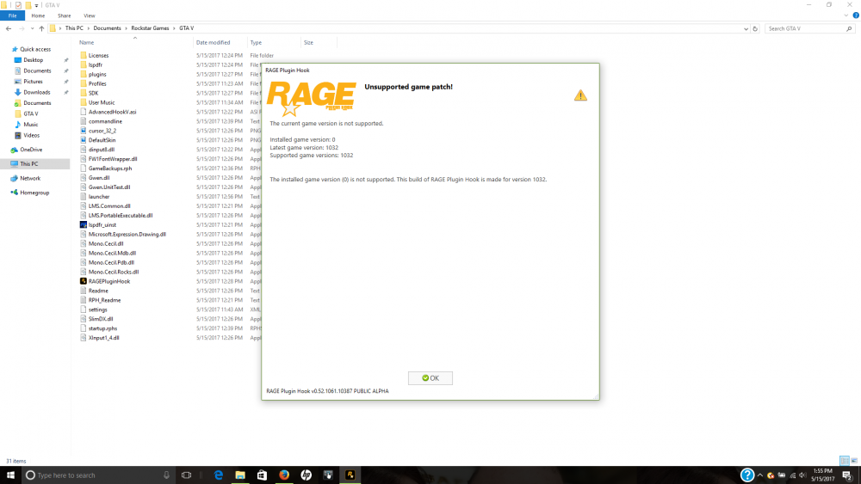Select DefaultSkin image file
This screenshot has height=484, width=861.
(102, 140)
